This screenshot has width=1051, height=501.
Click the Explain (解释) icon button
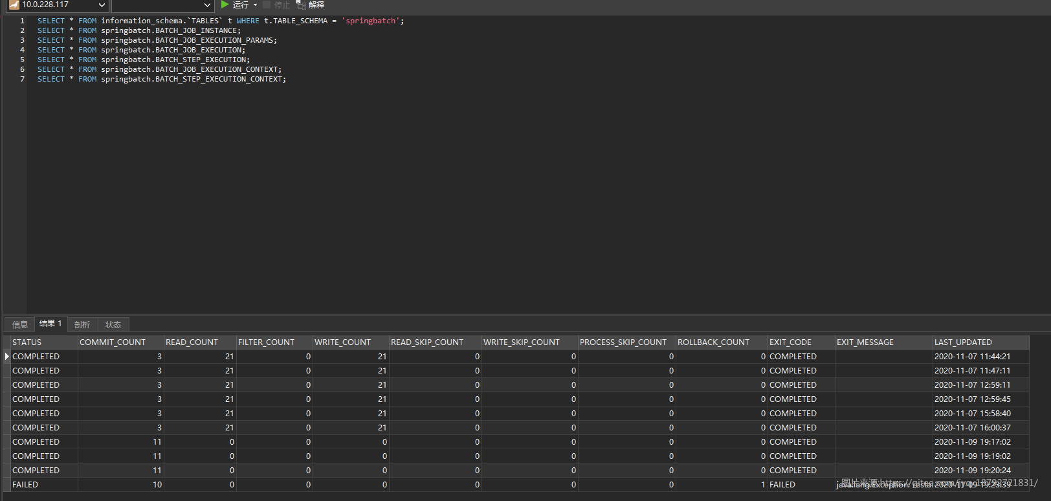click(x=311, y=5)
